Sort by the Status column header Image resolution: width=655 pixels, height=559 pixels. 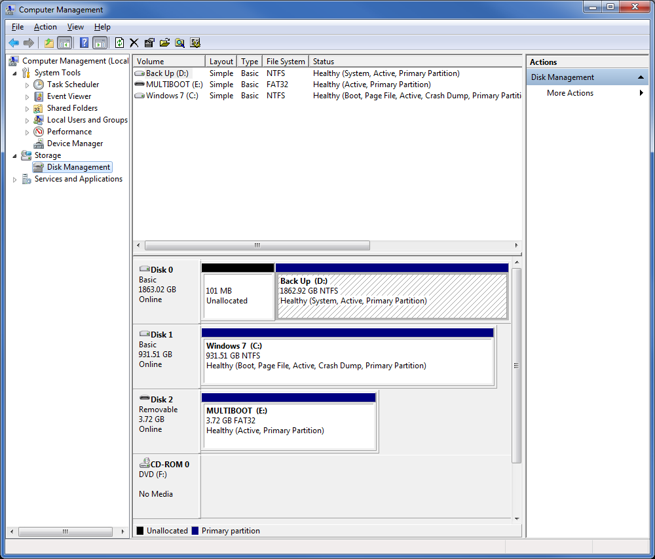click(x=415, y=62)
